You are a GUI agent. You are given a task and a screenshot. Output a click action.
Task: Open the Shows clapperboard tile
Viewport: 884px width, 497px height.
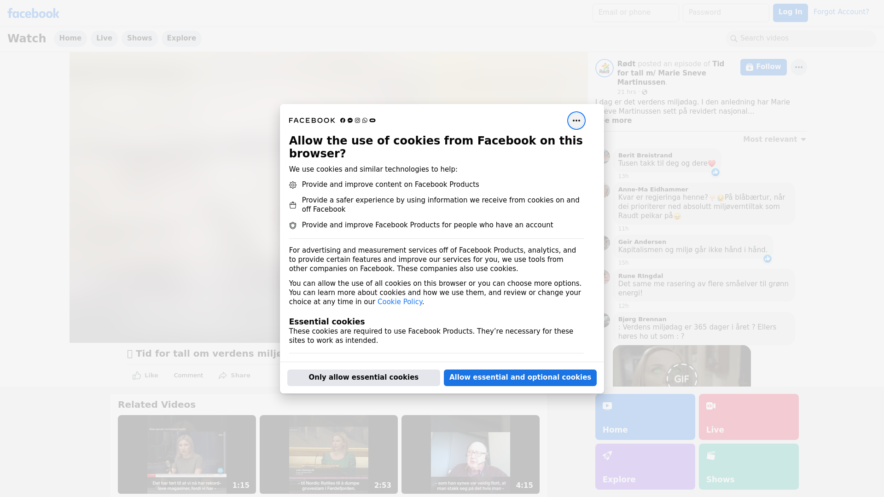[x=748, y=466]
